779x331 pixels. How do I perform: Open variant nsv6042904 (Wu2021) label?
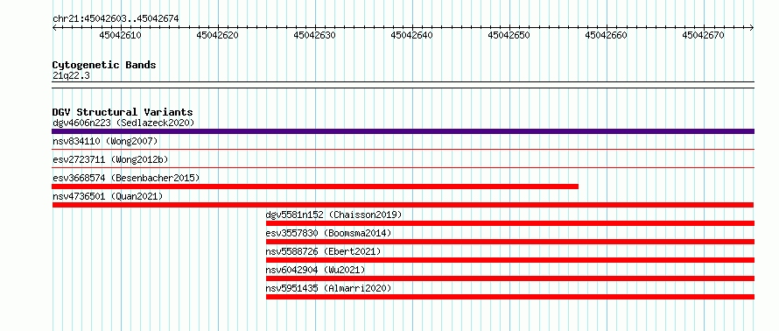point(315,270)
